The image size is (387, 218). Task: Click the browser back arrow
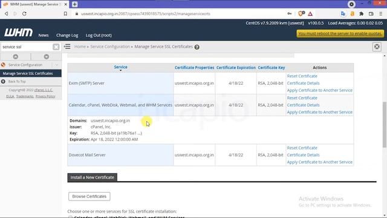[7, 14]
